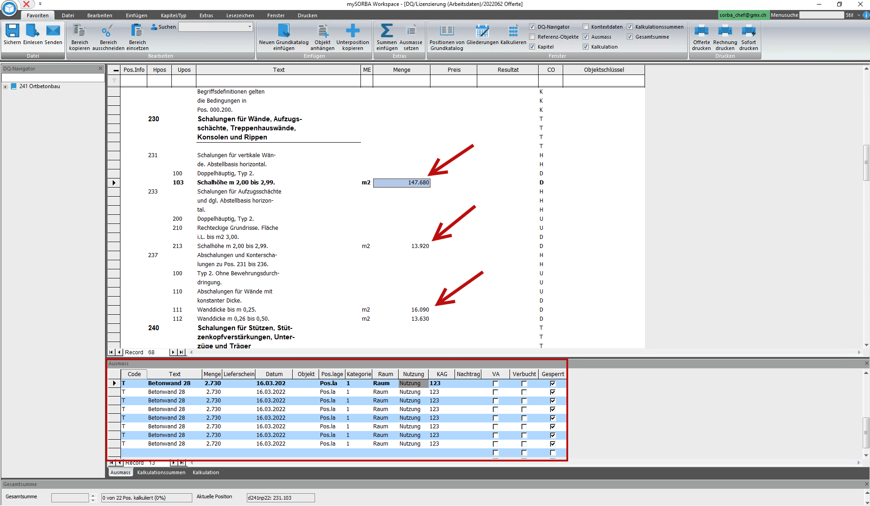Open the Stil dropdown
The image size is (870, 506).
(x=858, y=15)
